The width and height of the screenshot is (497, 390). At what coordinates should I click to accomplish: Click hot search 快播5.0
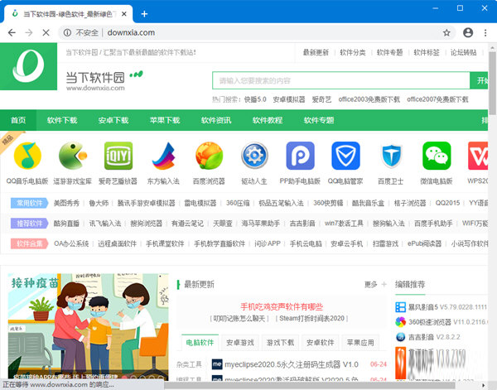point(255,99)
